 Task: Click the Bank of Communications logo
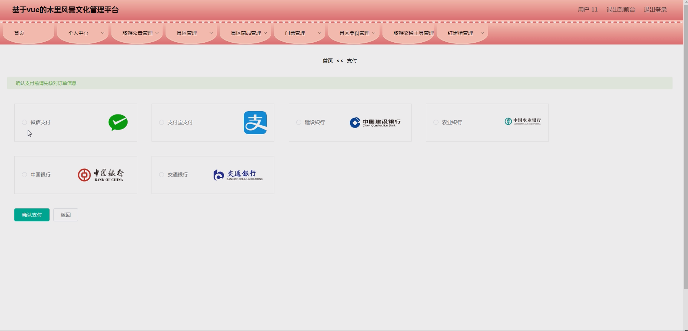238,175
